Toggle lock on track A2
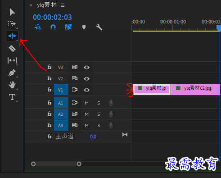 (x=50, y=114)
